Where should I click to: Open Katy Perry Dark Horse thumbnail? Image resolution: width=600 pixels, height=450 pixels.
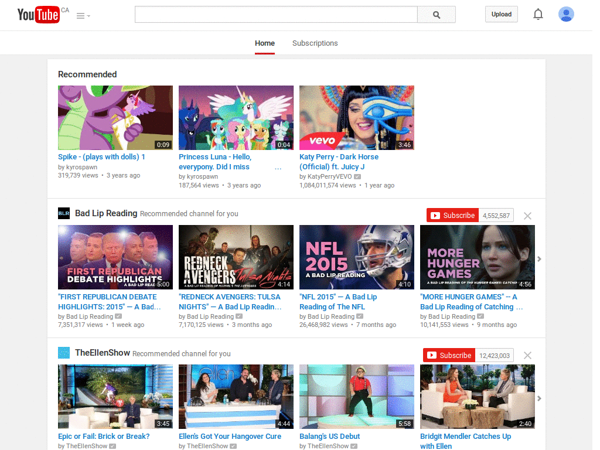[357, 117]
